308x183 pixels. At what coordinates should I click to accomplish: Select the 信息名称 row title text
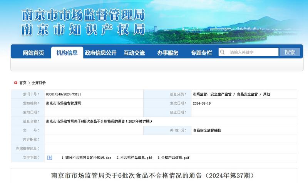coord(99,121)
